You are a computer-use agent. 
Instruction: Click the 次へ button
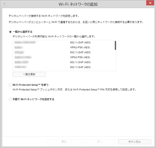click(99, 142)
